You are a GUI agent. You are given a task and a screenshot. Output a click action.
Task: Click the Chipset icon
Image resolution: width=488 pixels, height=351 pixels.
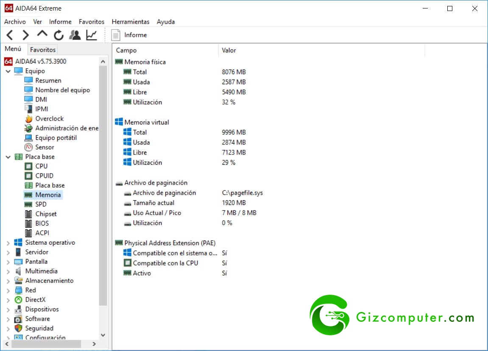(29, 214)
